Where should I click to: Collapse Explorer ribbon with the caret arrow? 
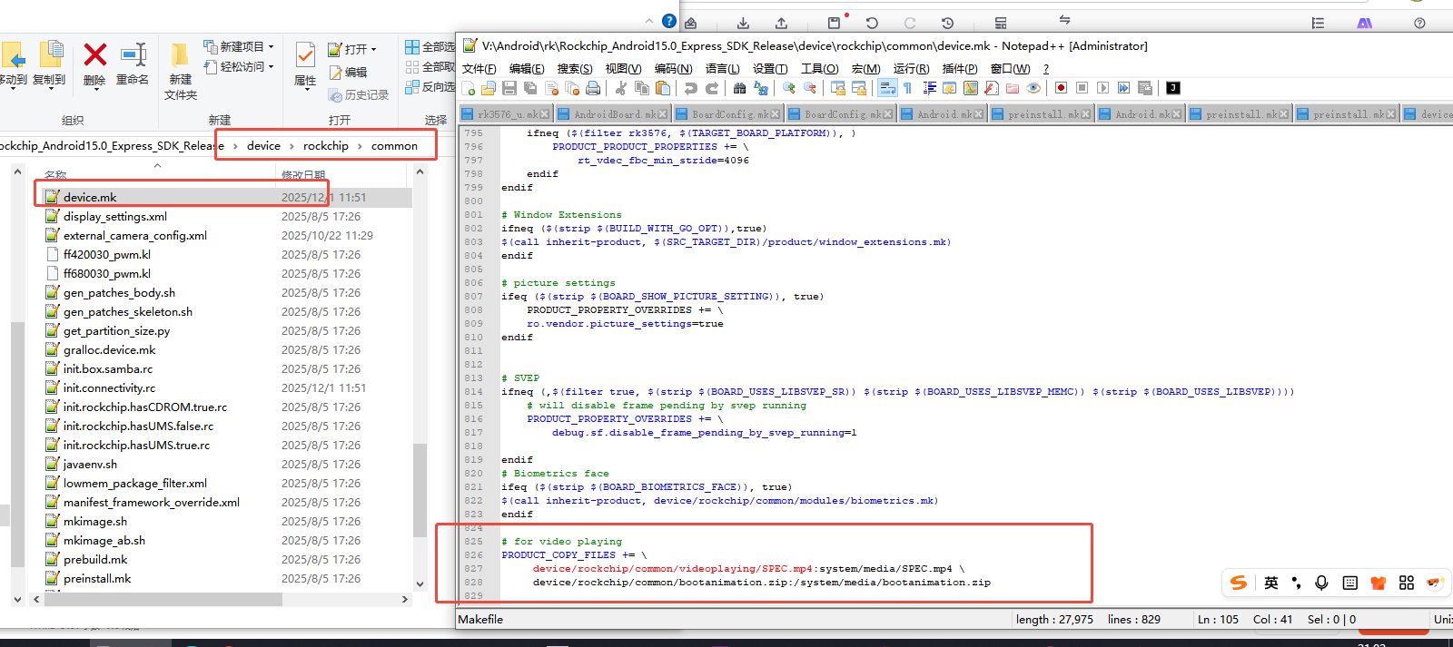(648, 21)
